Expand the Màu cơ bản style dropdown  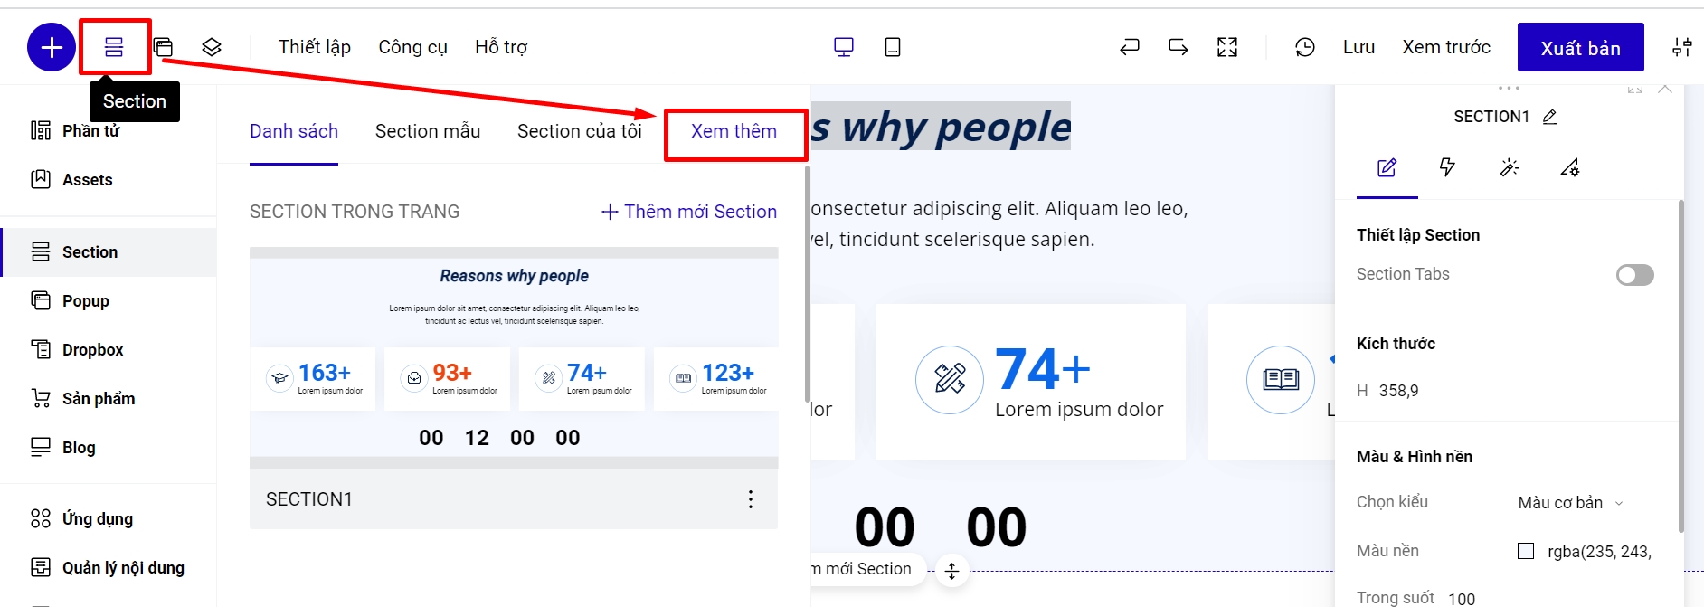coord(1570,503)
